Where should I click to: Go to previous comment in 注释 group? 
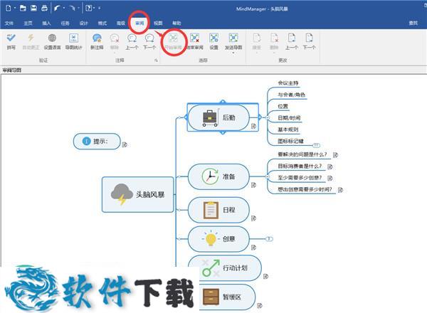click(132, 41)
